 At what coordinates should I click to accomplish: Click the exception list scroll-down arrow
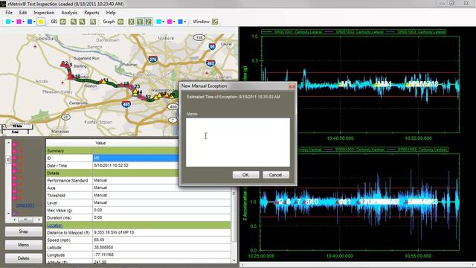[x=8, y=214]
